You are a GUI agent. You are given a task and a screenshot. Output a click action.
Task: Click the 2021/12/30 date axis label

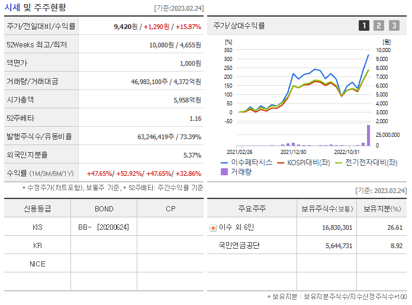point(293,152)
